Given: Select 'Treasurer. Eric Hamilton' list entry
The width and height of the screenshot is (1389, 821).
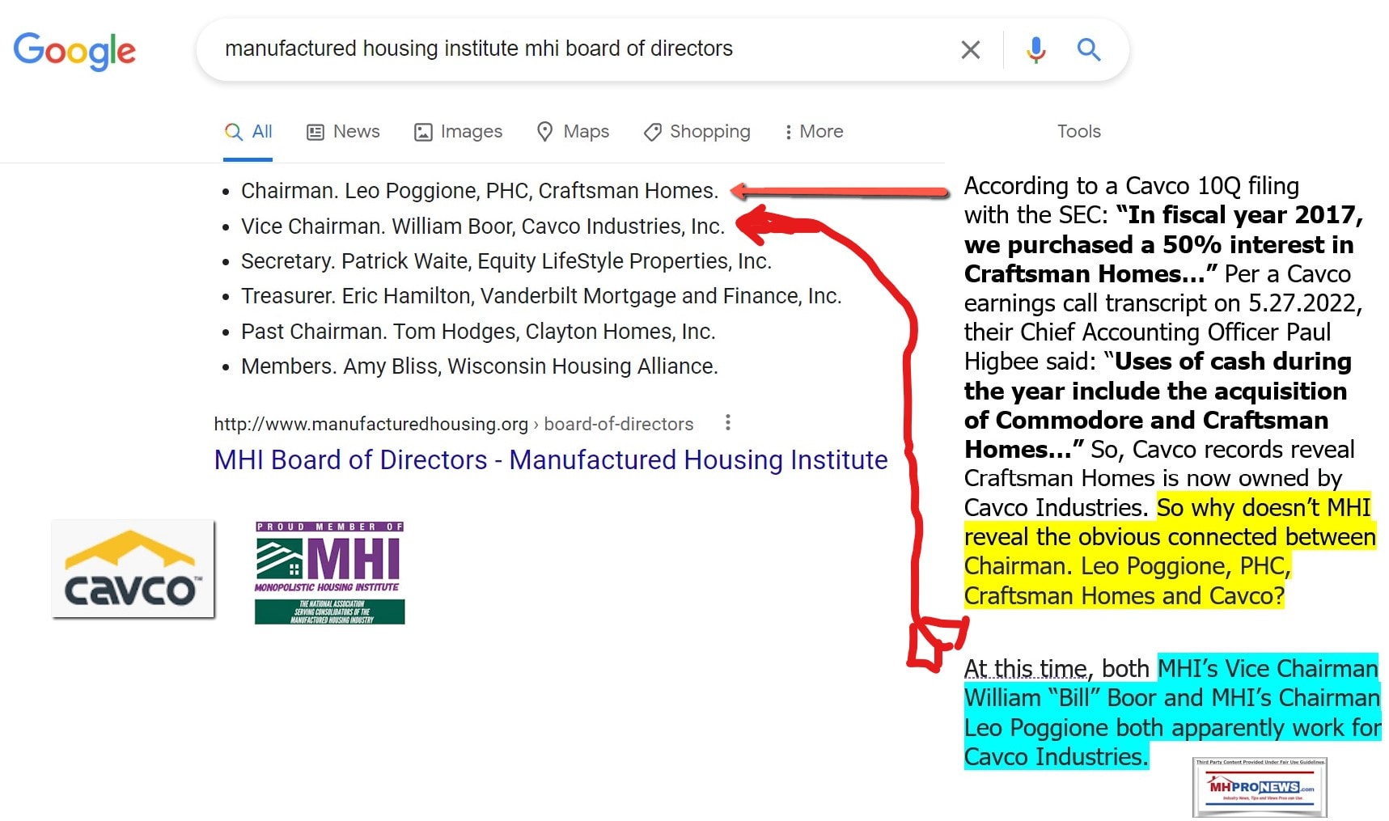Looking at the screenshot, I should tap(541, 296).
